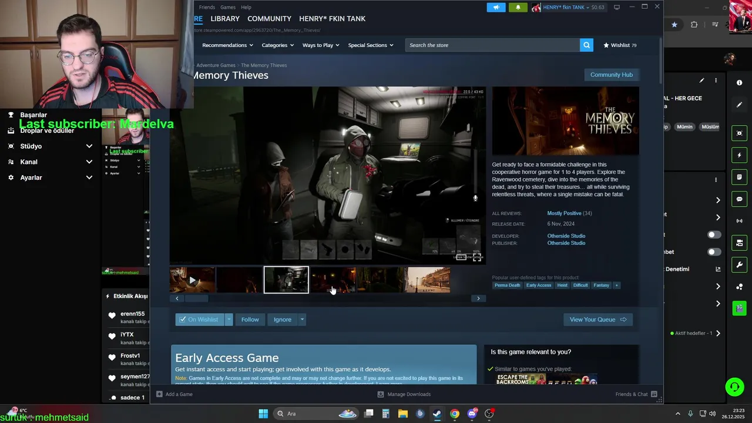Open Categories store dropdown

pos(277,45)
